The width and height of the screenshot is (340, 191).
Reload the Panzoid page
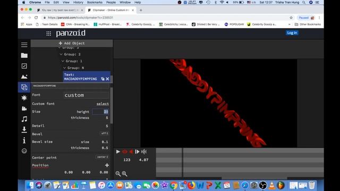36,18
